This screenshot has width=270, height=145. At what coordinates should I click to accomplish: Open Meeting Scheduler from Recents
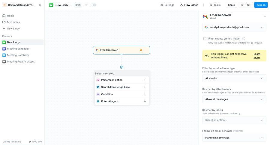click(x=22, y=49)
